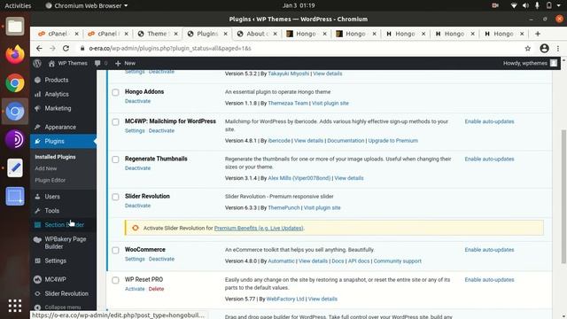Open the Chromium Web Browser app menu
Screen dimensions: 567x319
(87, 5)
